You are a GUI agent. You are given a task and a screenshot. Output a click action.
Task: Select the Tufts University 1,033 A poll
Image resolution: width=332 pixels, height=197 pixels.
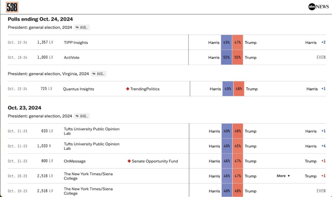click(91, 146)
